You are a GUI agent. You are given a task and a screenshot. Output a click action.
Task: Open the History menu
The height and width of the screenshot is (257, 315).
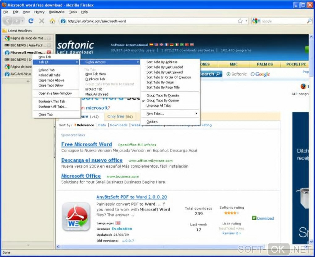click(x=39, y=12)
